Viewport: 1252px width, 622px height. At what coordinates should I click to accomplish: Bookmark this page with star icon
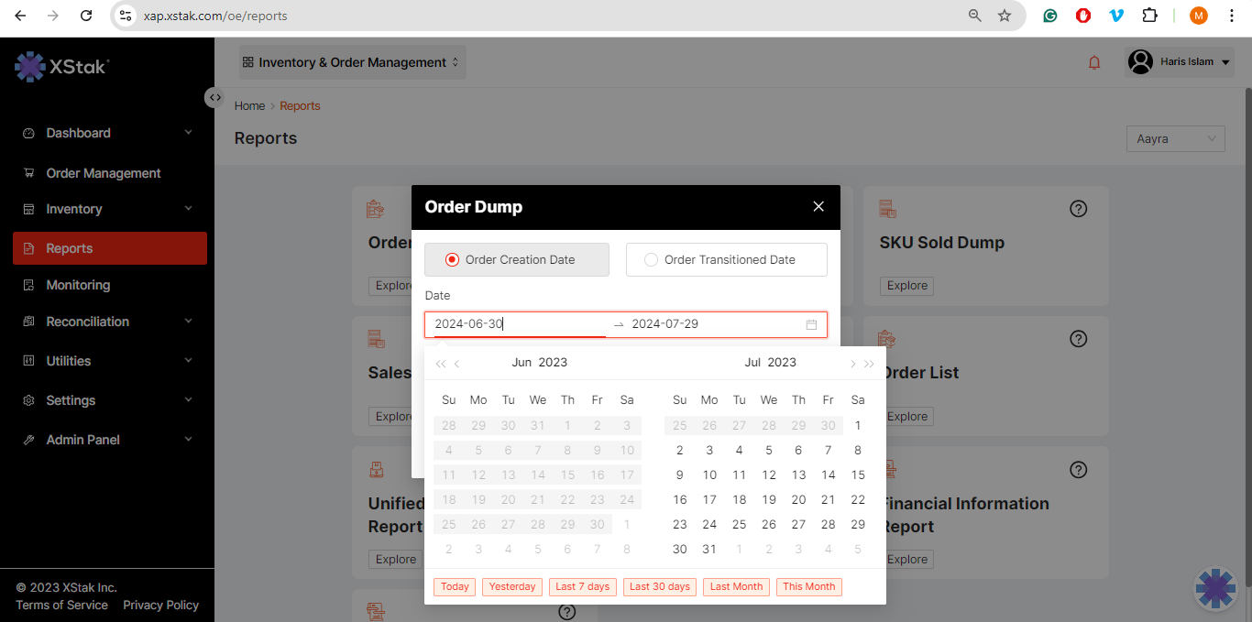click(x=1005, y=16)
